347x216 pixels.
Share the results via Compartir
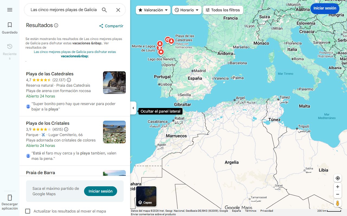[x=111, y=26]
